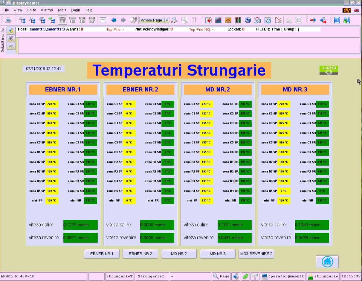The height and width of the screenshot is (281, 362).
Task: Click the trend chart toolbar icon
Action: coord(218,20)
